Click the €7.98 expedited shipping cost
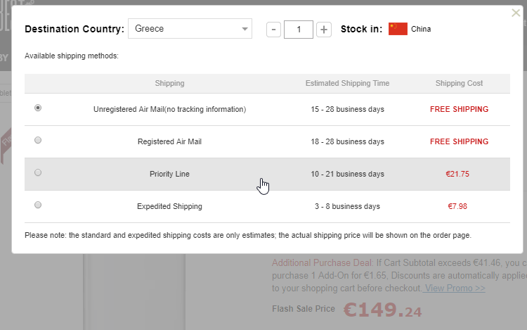The image size is (527, 330). [457, 206]
